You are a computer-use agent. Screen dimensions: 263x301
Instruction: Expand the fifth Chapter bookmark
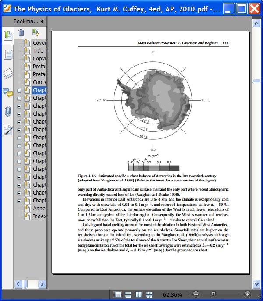pos(19,122)
